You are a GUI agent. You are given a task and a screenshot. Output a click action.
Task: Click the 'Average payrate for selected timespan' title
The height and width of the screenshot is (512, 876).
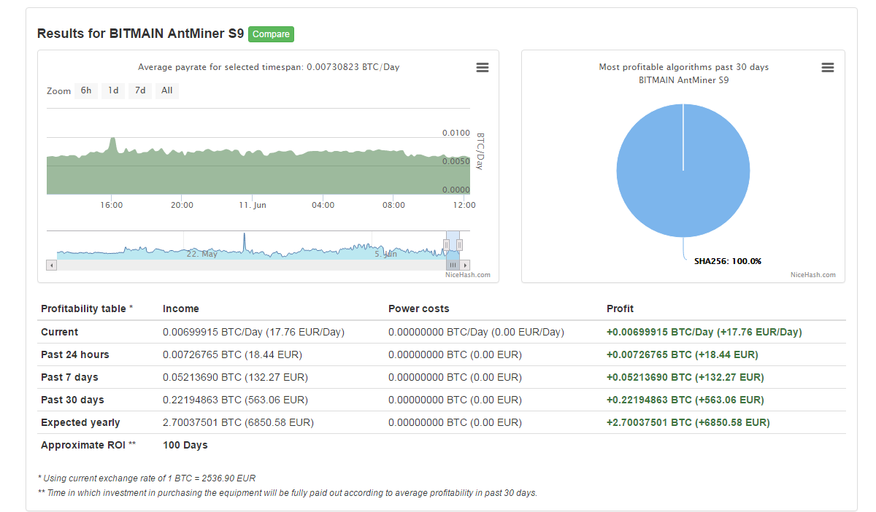(x=269, y=67)
